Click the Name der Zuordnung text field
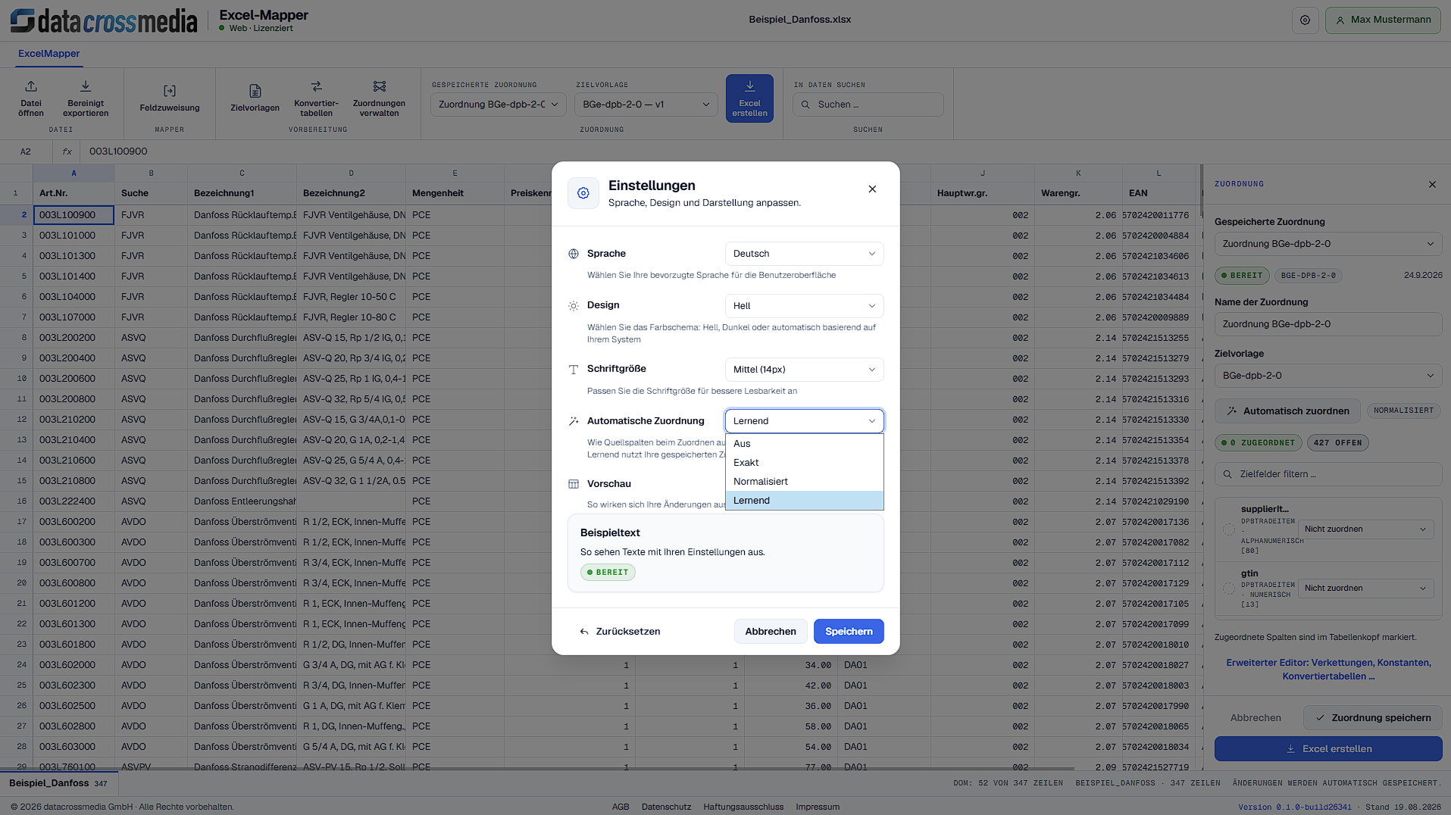1451x815 pixels. [1327, 324]
